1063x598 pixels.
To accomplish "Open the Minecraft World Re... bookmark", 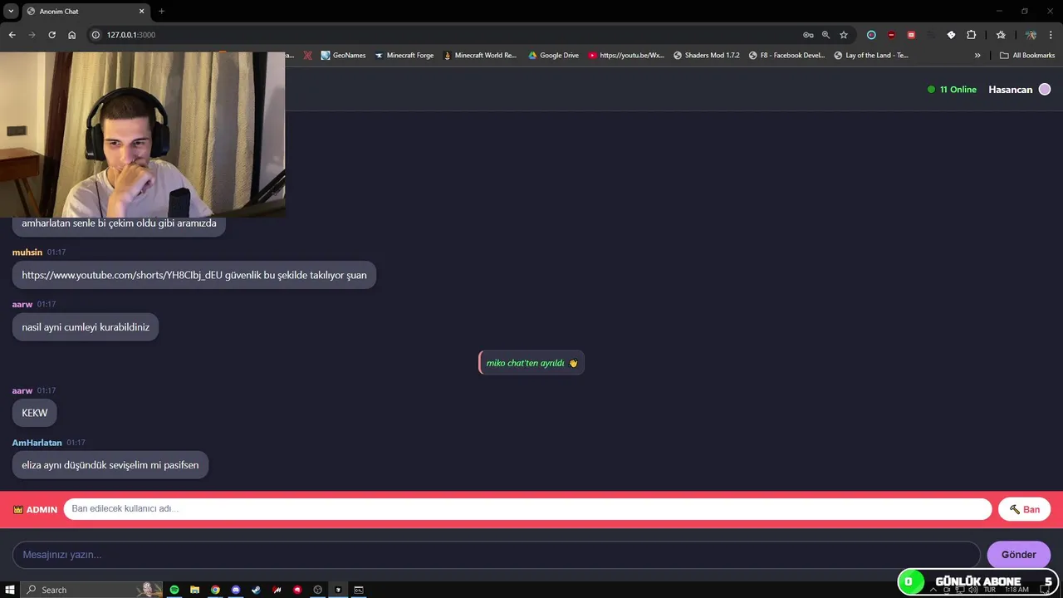I will pyautogui.click(x=479, y=56).
